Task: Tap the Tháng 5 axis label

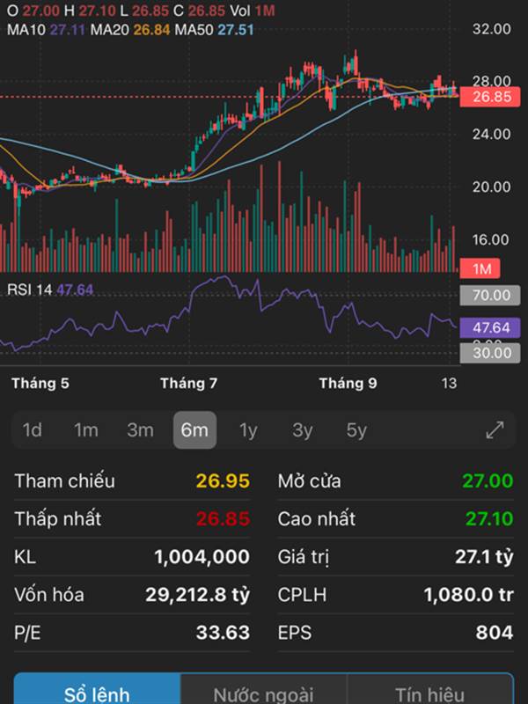Action: pos(40,383)
